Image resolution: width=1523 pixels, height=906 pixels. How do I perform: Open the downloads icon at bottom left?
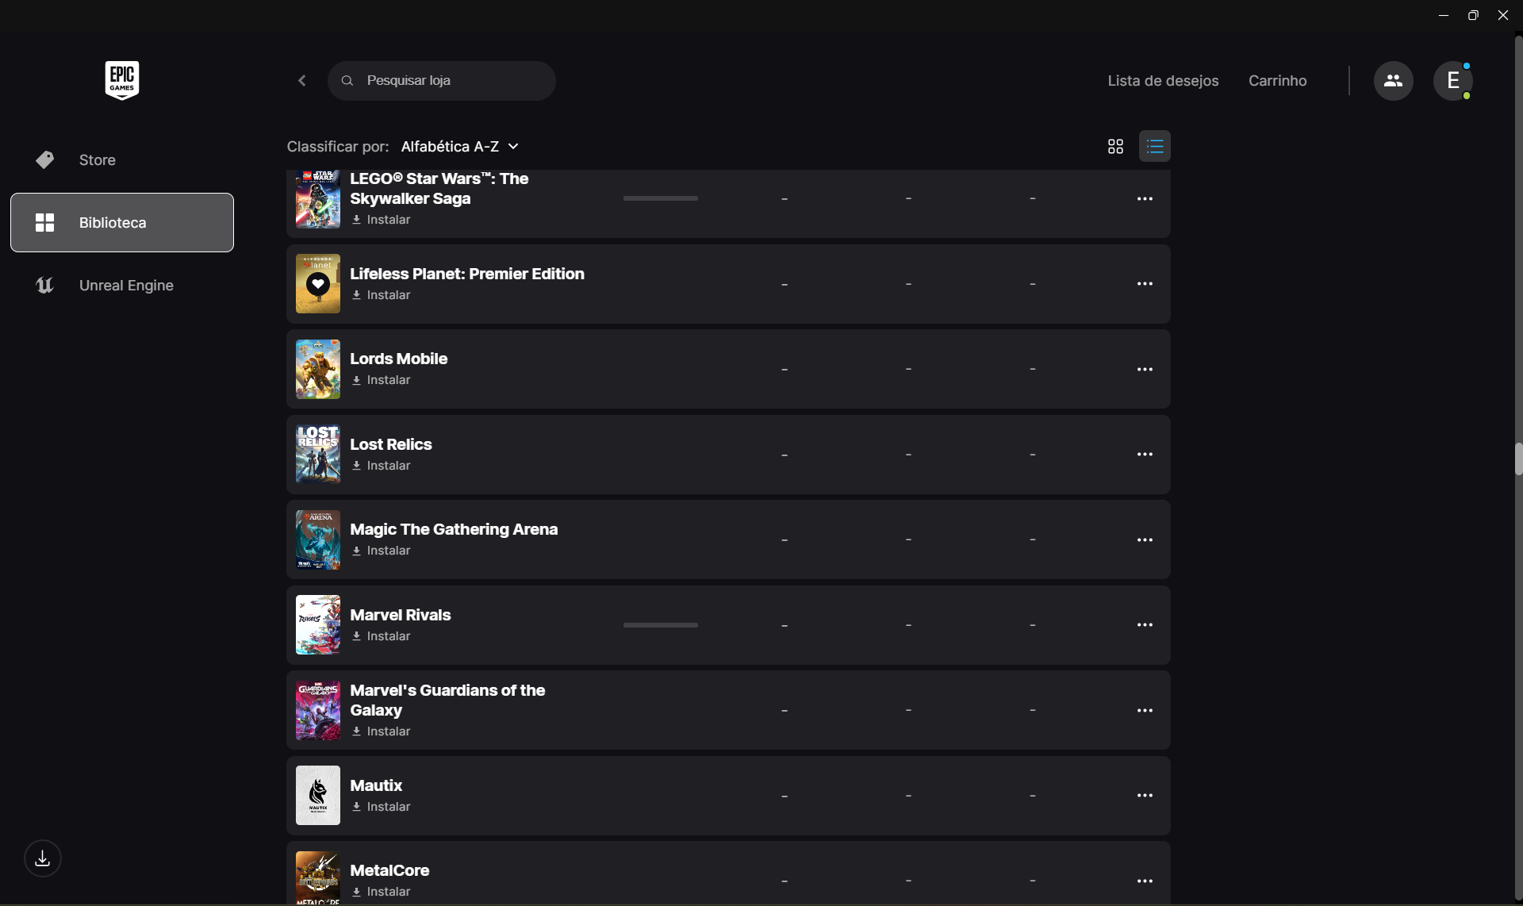(43, 858)
